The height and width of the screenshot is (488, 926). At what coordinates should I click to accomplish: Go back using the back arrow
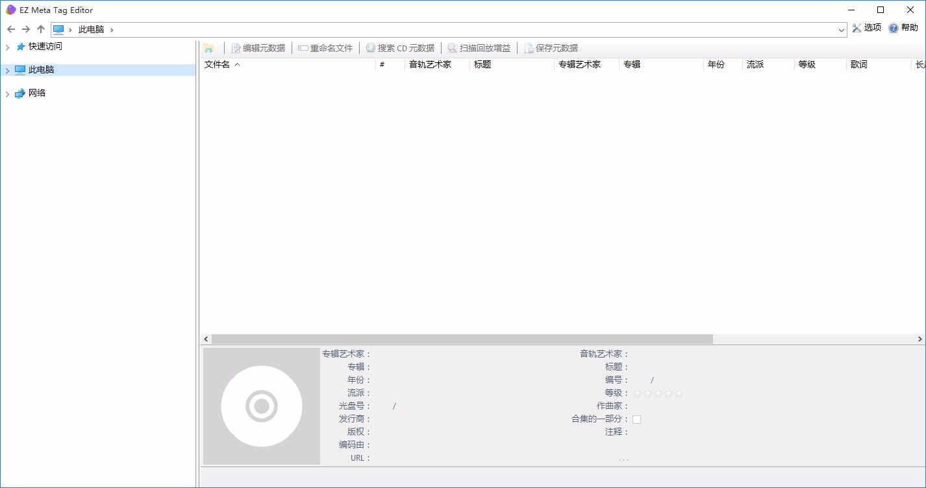tap(11, 29)
